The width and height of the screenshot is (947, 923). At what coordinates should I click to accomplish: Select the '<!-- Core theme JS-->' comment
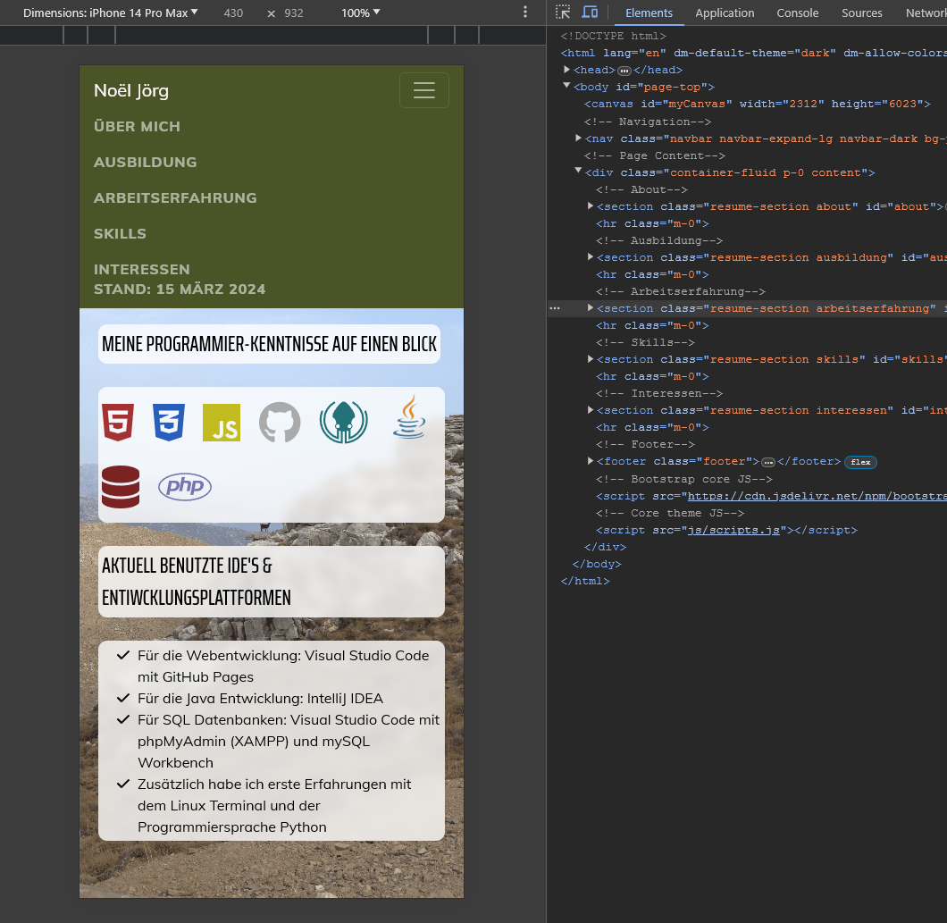click(x=670, y=513)
